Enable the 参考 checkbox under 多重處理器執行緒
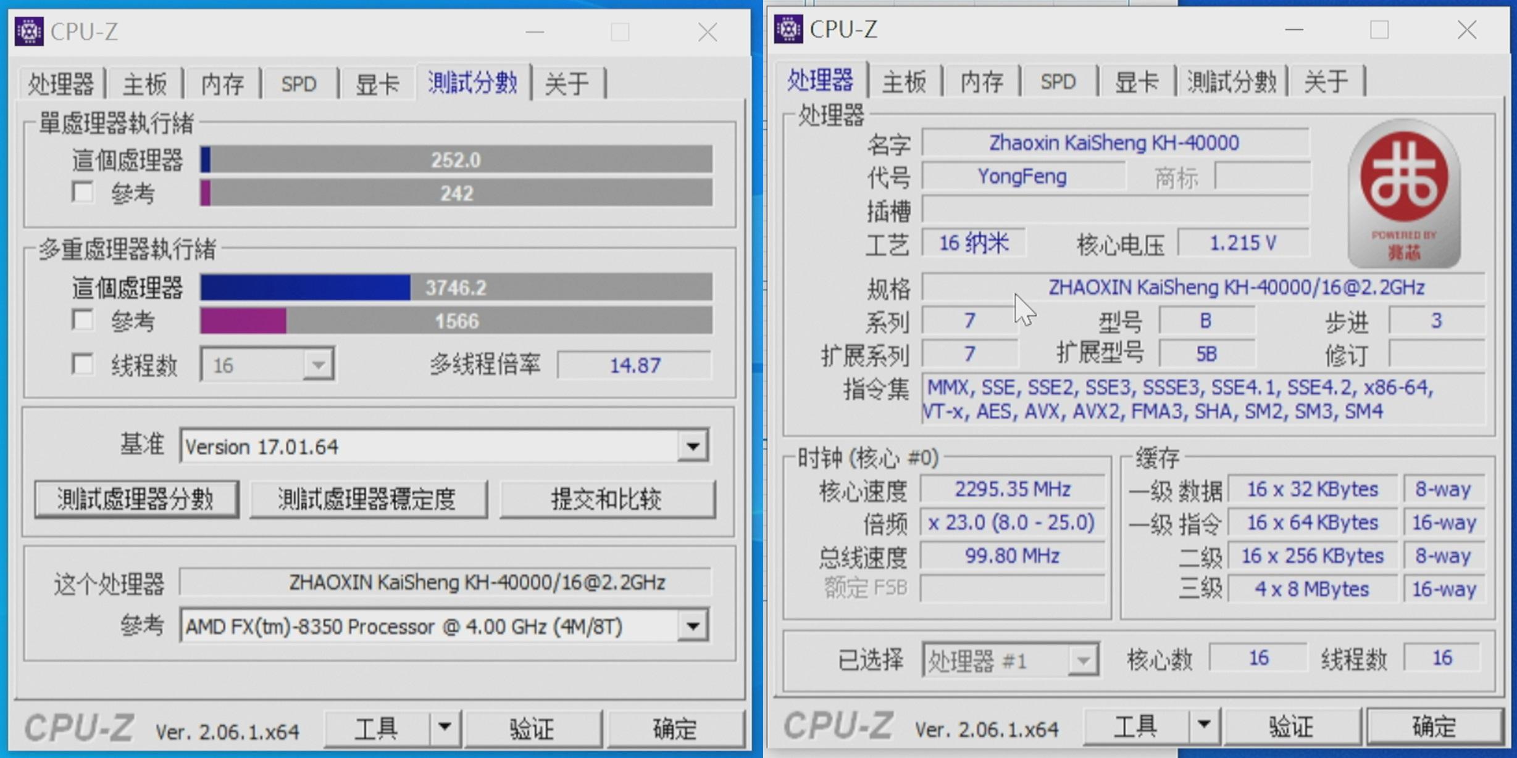The width and height of the screenshot is (1517, 758). click(x=84, y=320)
